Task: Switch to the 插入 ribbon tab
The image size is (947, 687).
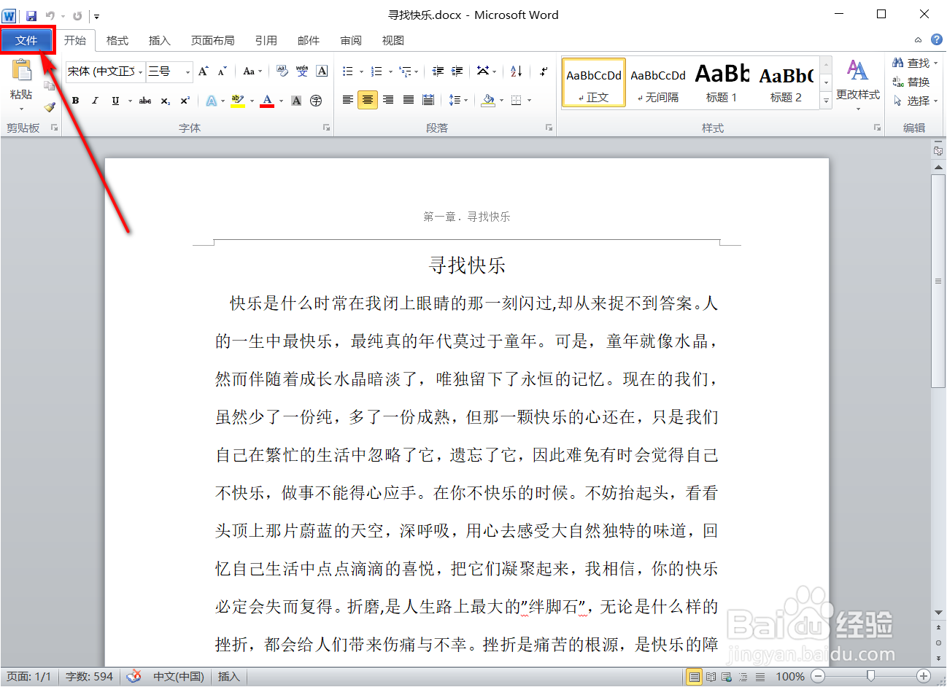Action: coord(159,40)
